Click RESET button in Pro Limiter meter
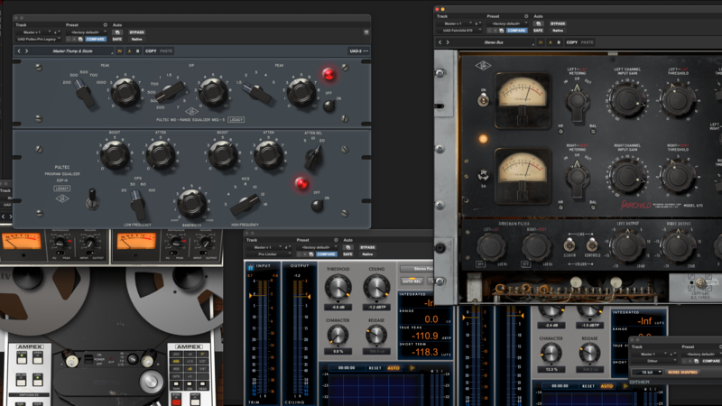The width and height of the screenshot is (722, 406). 374,368
